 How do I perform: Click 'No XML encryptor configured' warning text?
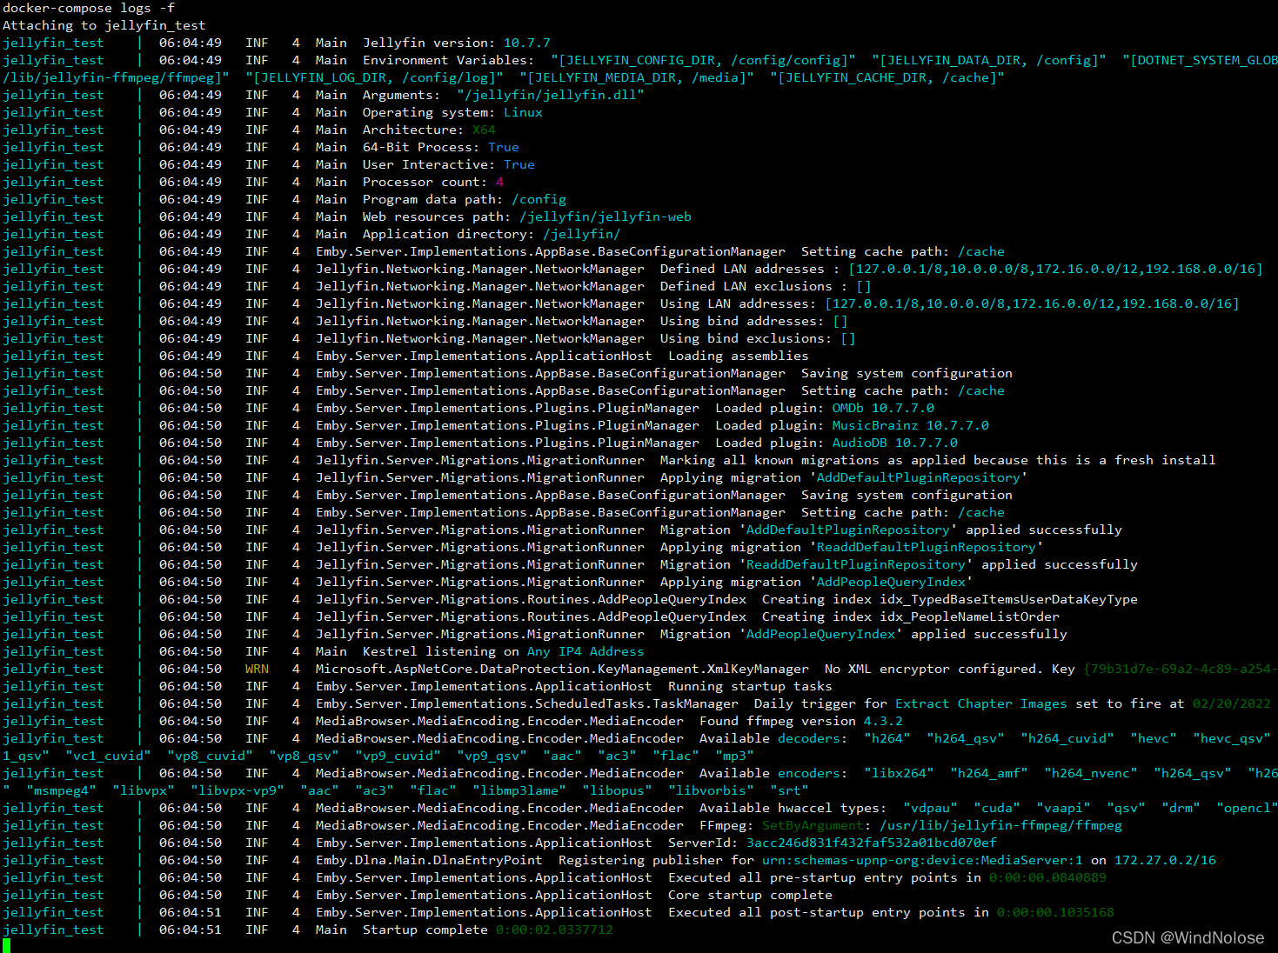point(934,669)
